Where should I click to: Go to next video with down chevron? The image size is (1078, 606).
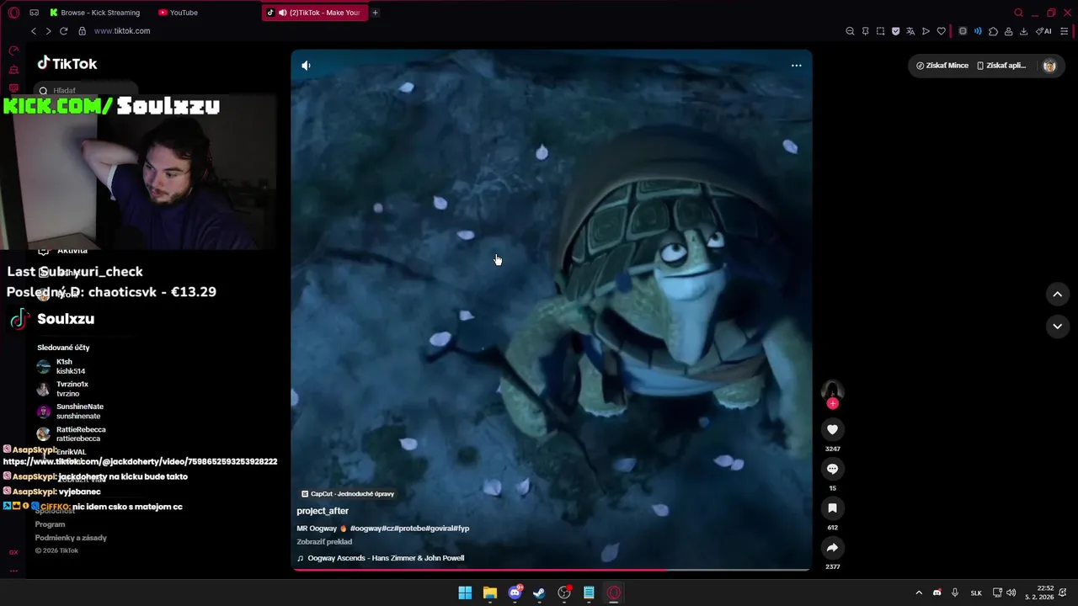(1057, 326)
